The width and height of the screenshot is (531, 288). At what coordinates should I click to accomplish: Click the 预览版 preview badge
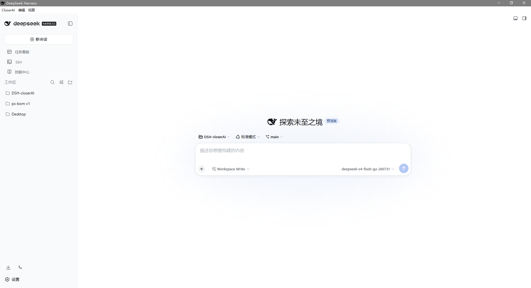332,121
